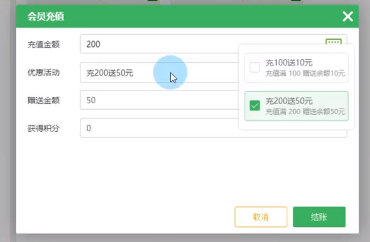
Task: Click the 赠送金额 field label
Action: [44, 100]
